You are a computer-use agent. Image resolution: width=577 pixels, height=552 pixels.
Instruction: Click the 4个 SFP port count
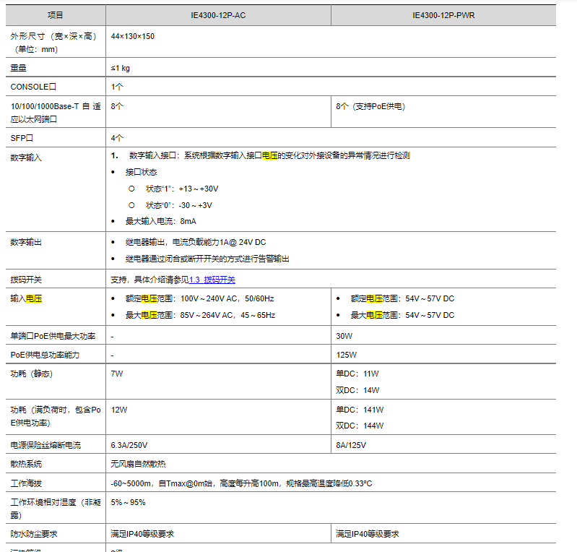pyautogui.click(x=117, y=138)
